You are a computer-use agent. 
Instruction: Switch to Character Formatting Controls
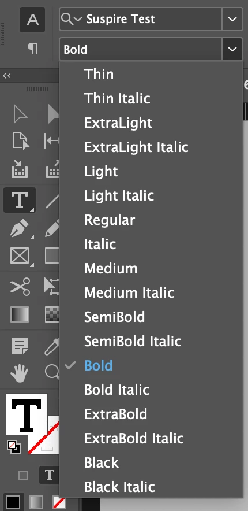[32, 20]
